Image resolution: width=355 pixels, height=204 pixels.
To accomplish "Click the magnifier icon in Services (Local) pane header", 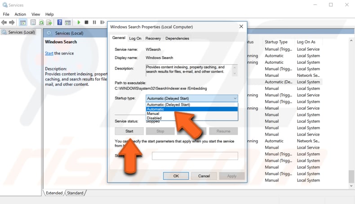I will (49, 33).
